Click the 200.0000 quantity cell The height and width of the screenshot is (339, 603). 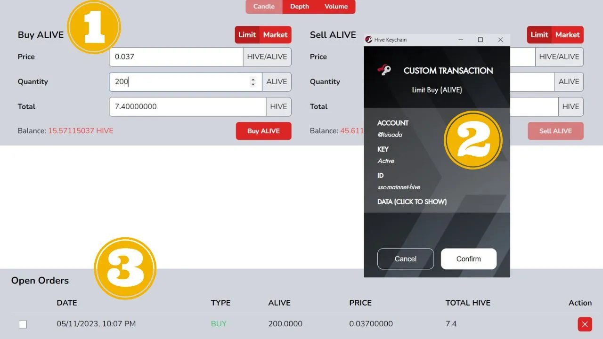coord(285,324)
